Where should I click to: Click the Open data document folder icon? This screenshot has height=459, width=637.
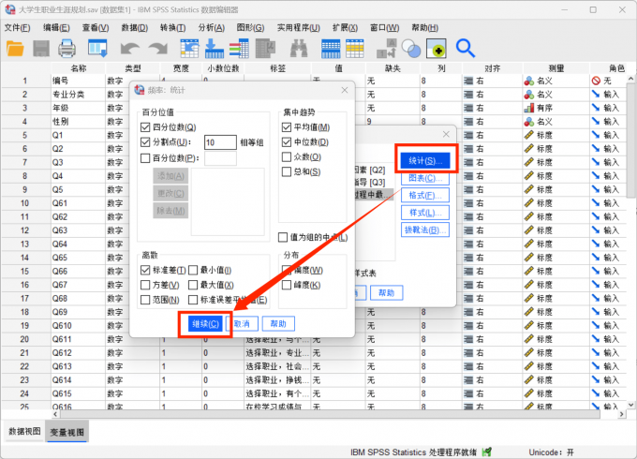pos(16,47)
